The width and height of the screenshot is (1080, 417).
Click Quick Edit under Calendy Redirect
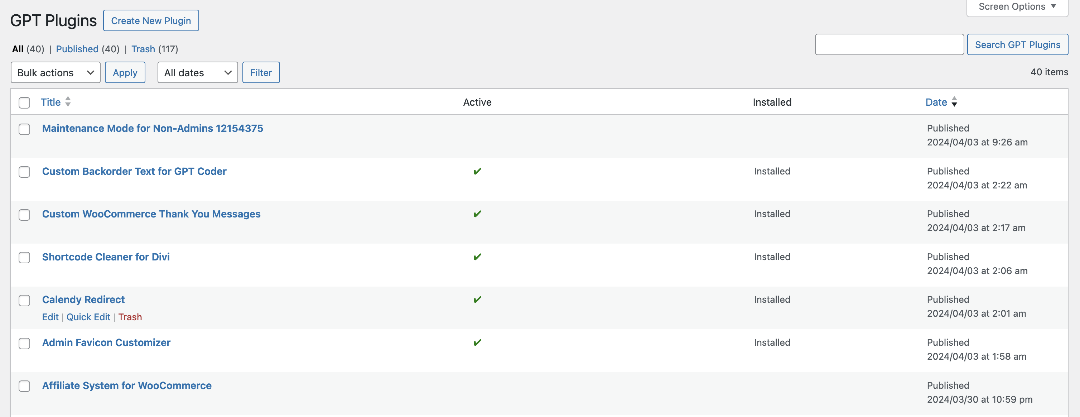tap(88, 317)
